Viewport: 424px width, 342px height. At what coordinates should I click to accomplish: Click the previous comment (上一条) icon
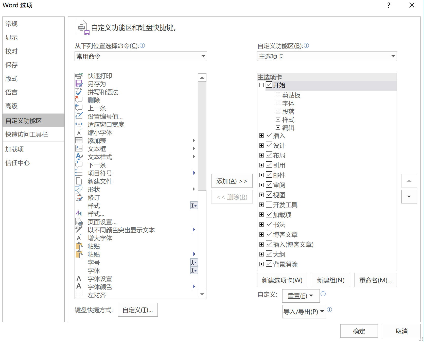point(79,108)
